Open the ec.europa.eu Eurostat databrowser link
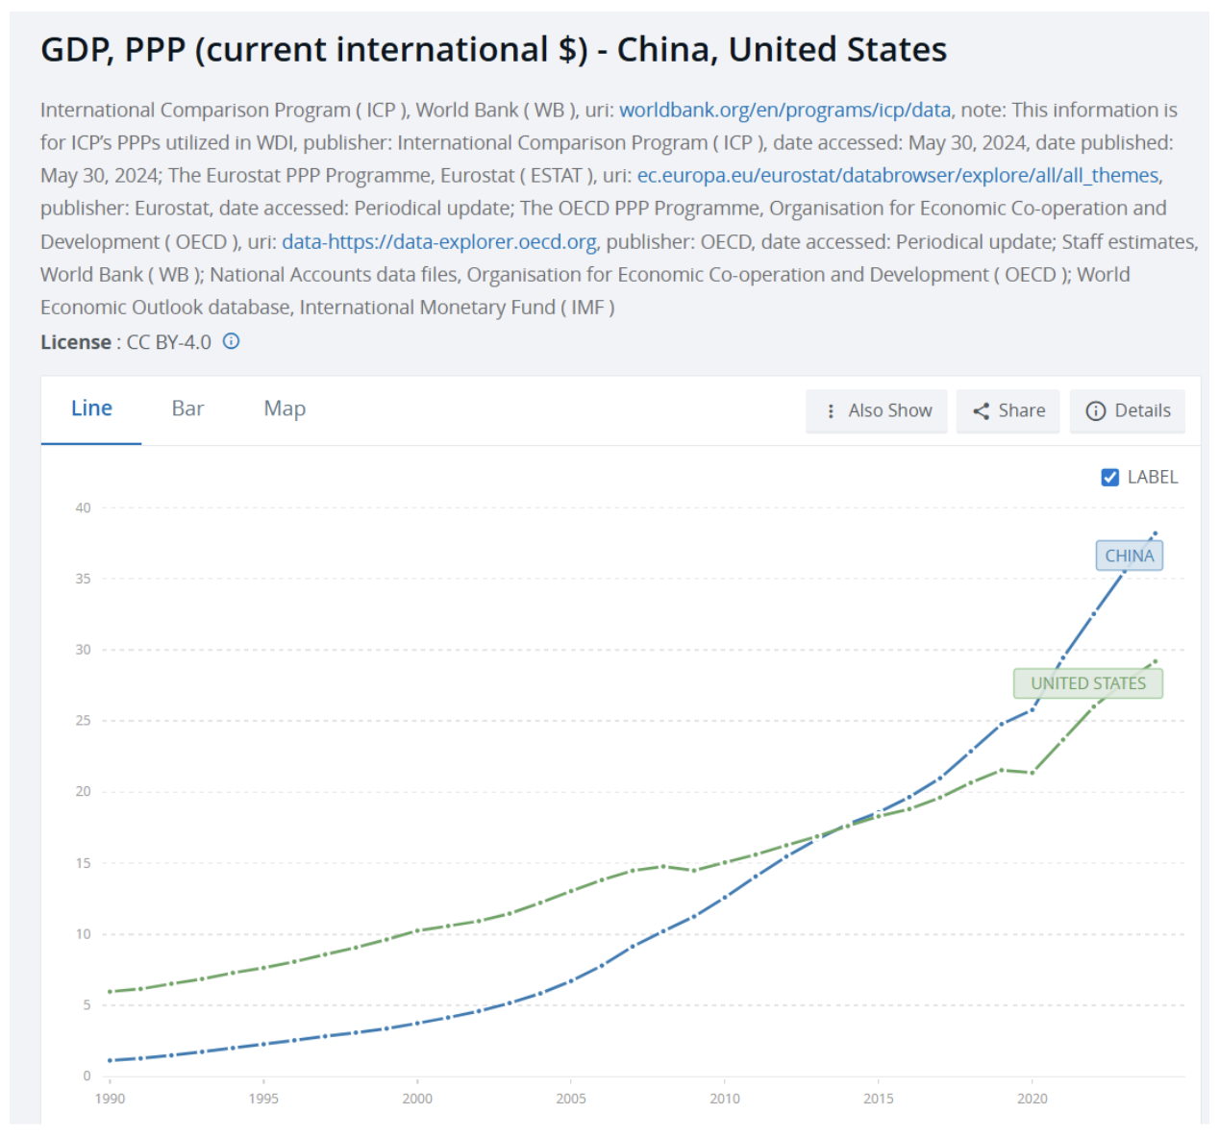 [x=898, y=175]
